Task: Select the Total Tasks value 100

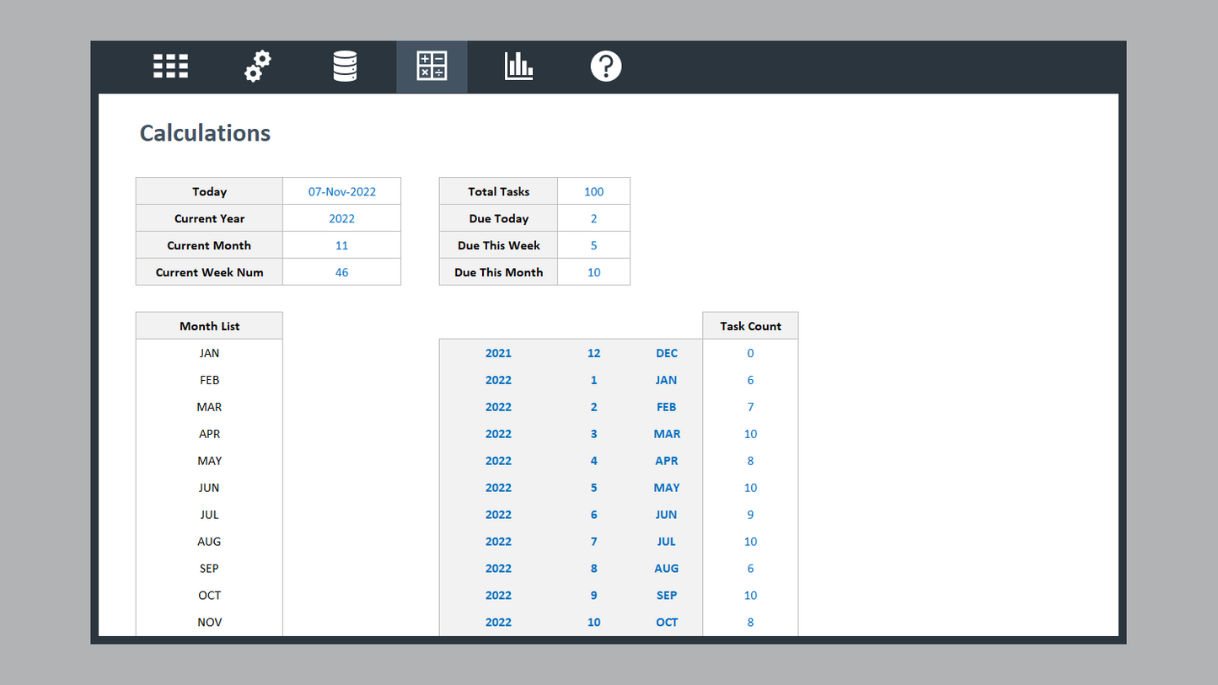Action: coord(593,191)
